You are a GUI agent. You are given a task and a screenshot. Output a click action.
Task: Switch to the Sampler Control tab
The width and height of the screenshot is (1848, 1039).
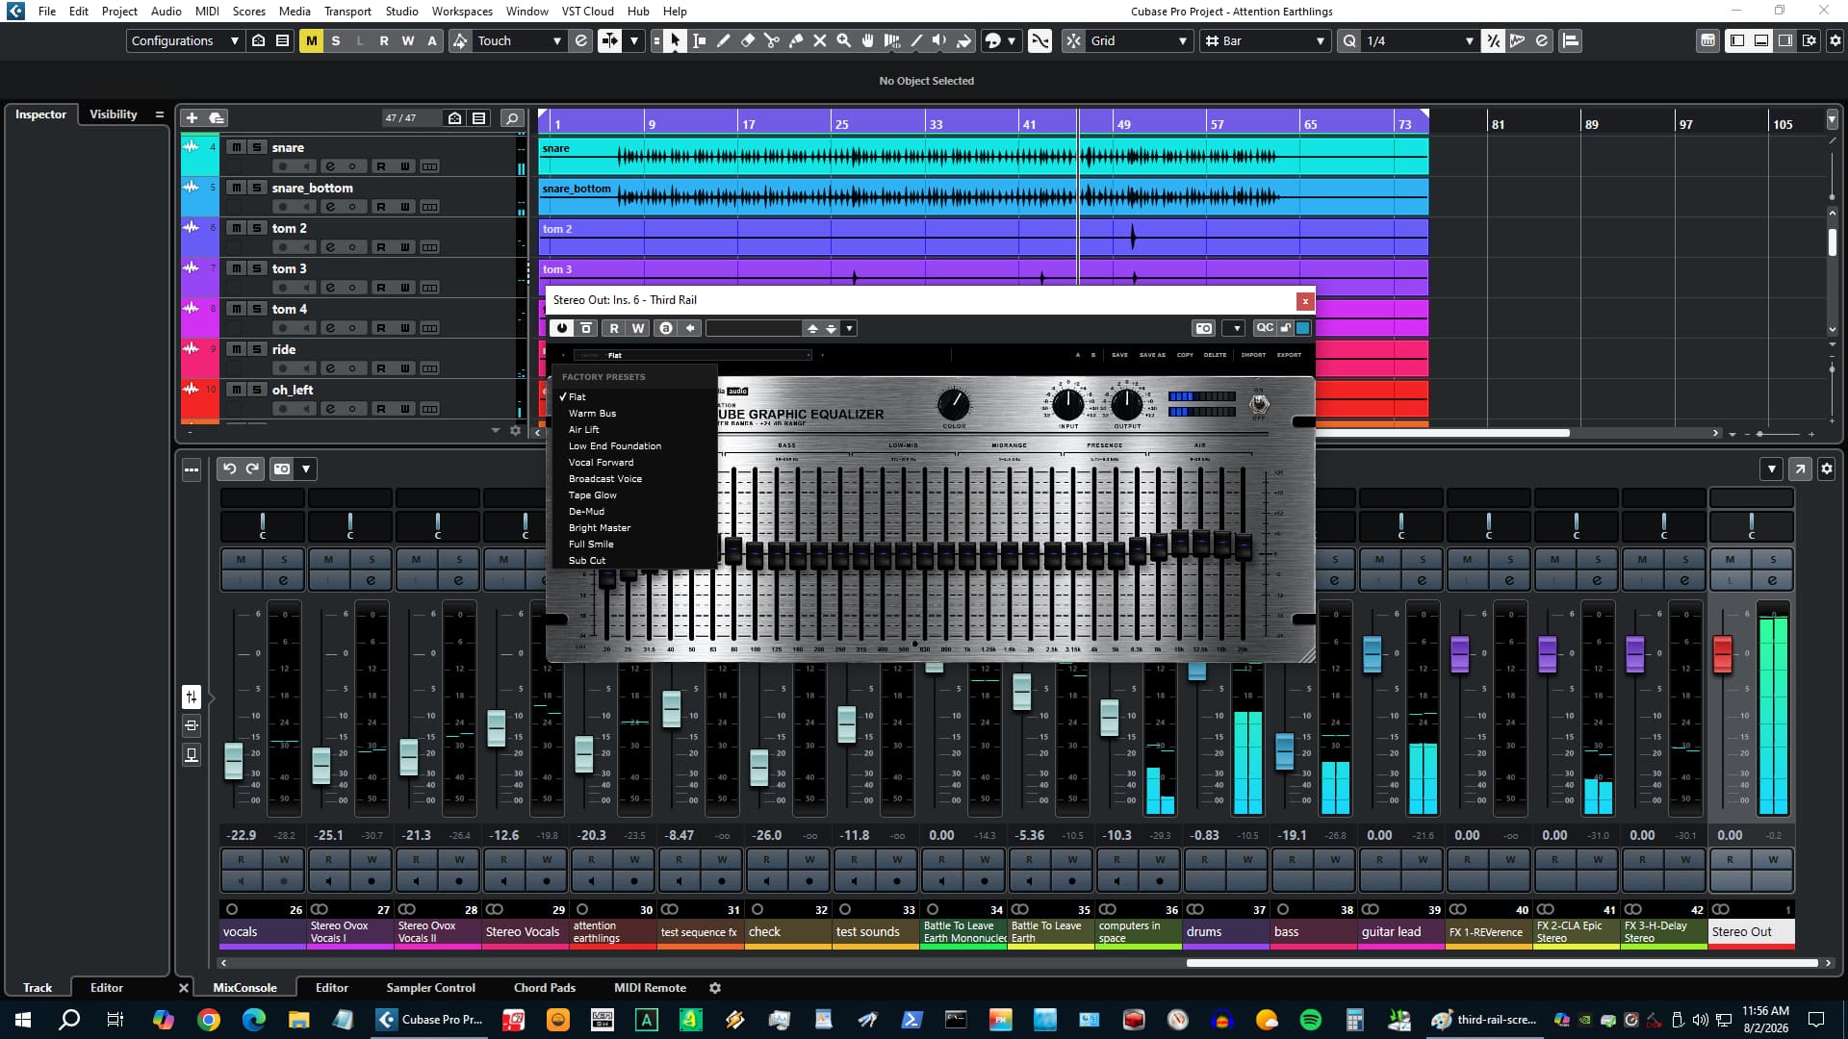430,987
